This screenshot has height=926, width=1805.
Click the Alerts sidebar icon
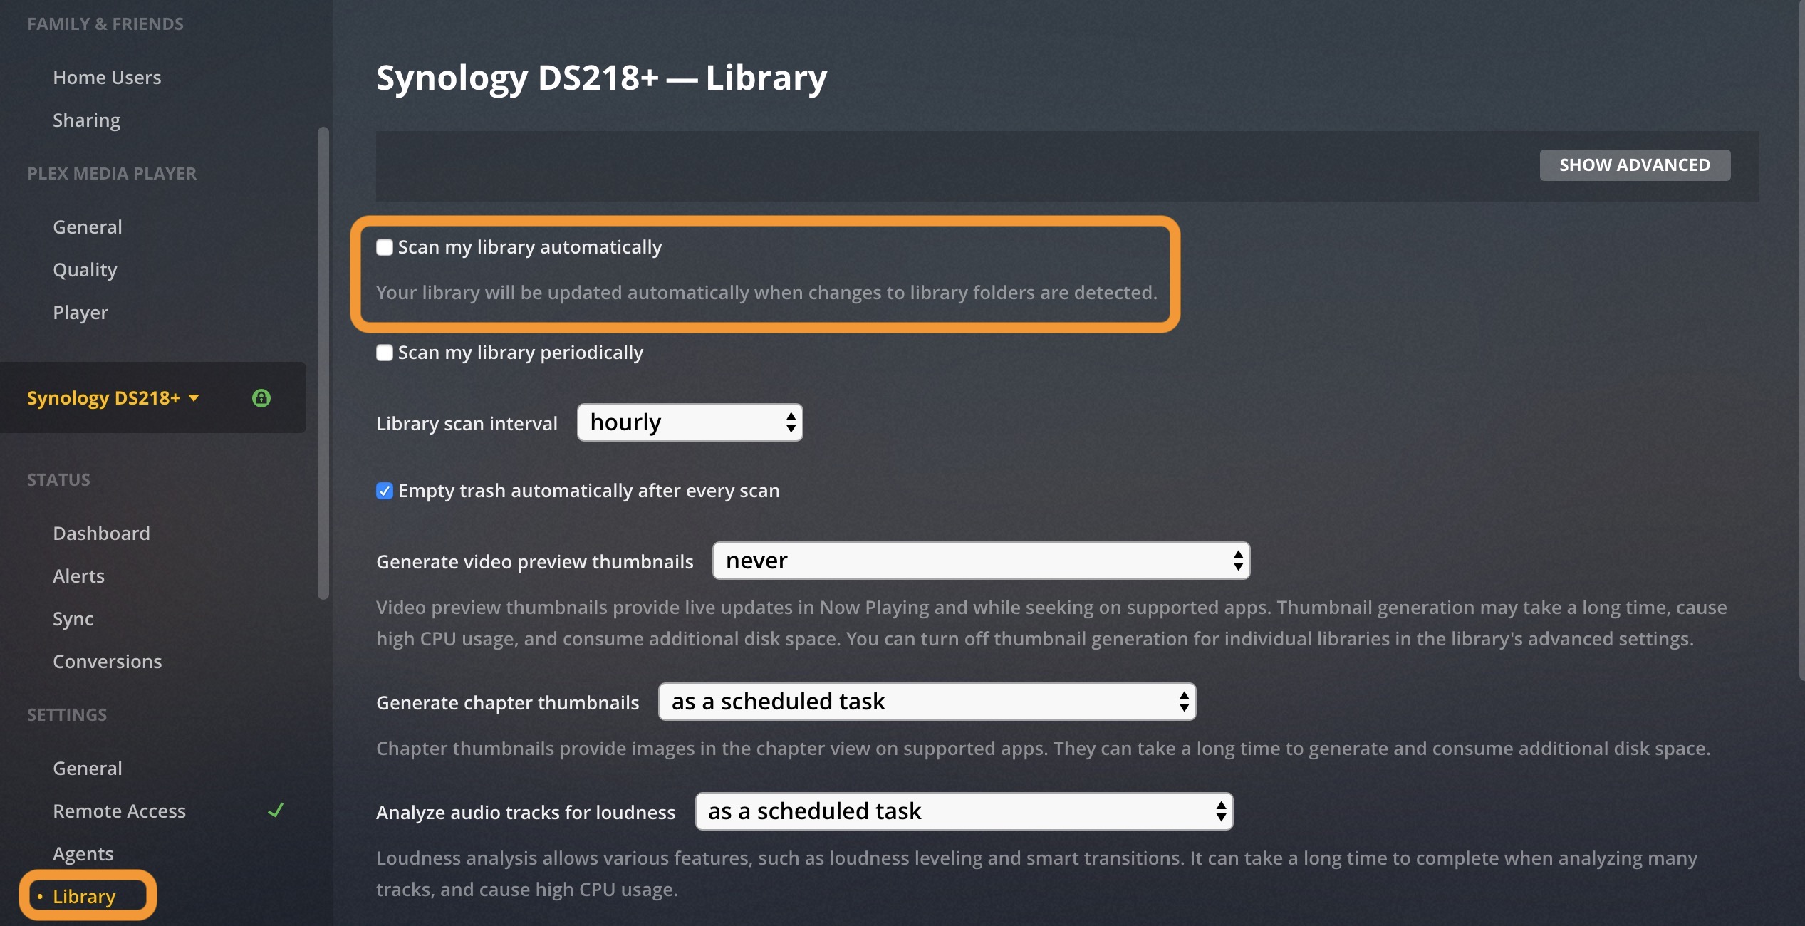click(x=78, y=576)
